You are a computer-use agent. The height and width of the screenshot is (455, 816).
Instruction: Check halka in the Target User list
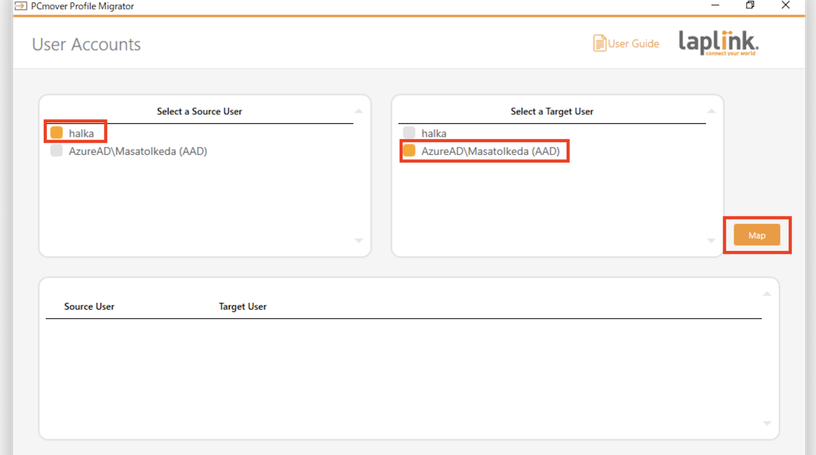409,133
